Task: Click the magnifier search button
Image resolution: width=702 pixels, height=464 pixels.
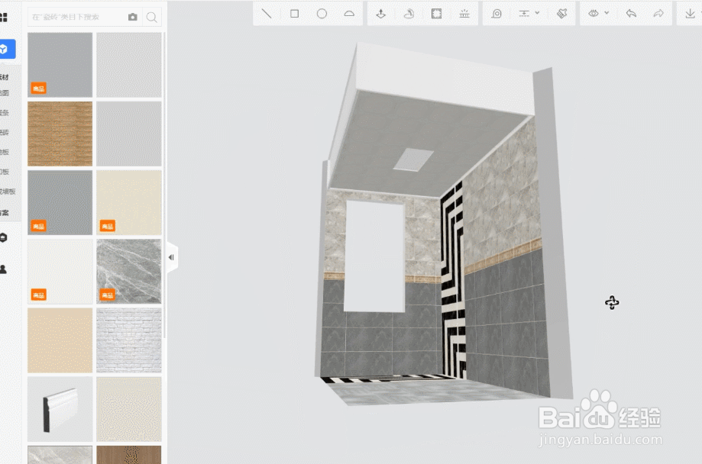Action: [152, 18]
